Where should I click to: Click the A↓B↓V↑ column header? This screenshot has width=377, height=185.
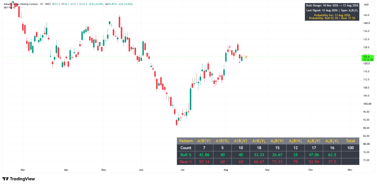[x=314, y=141]
